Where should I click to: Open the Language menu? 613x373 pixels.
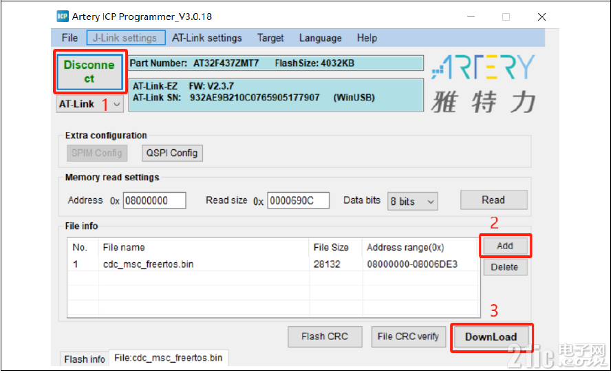pyautogui.click(x=320, y=38)
